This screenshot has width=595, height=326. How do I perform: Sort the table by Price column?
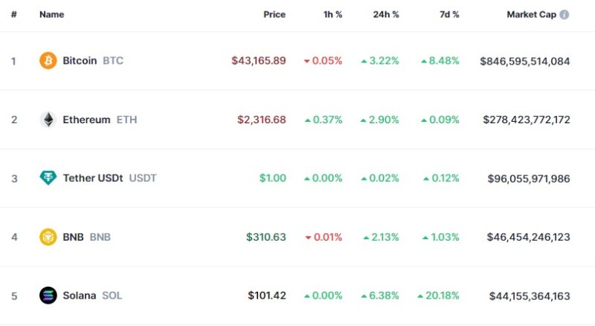(x=274, y=15)
